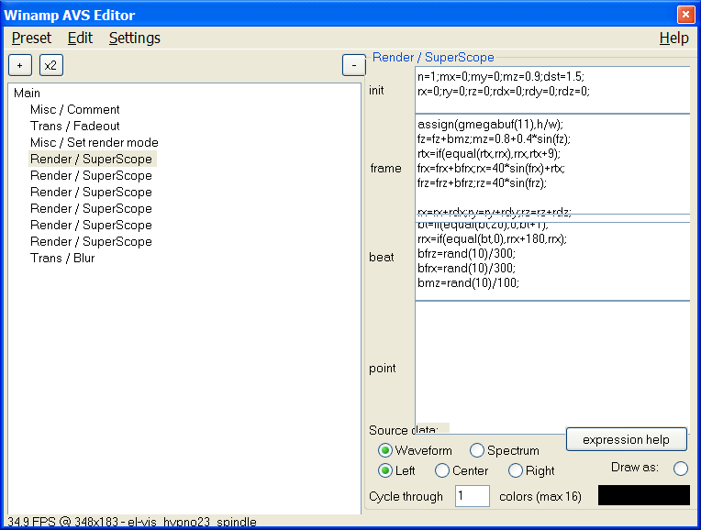Click the expression help button
The image size is (701, 530).
626,440
